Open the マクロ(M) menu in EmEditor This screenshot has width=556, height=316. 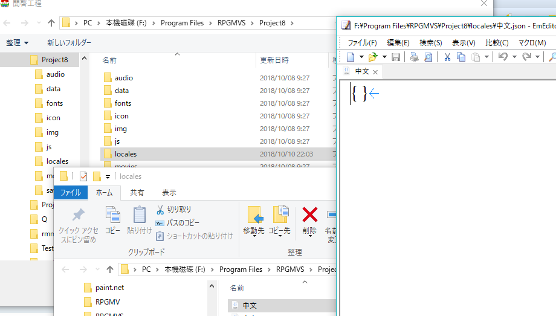(532, 42)
